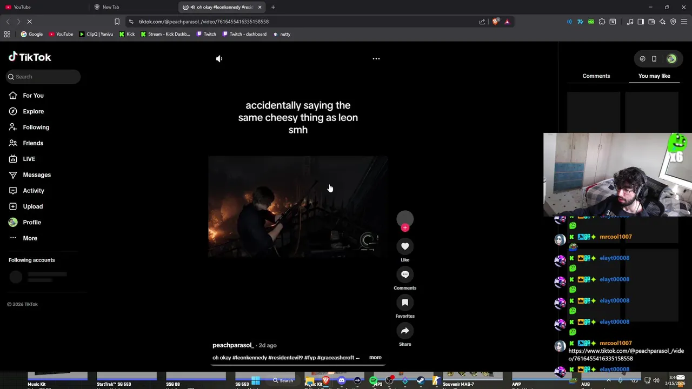Mute the TikTok video volume icon

point(219,59)
